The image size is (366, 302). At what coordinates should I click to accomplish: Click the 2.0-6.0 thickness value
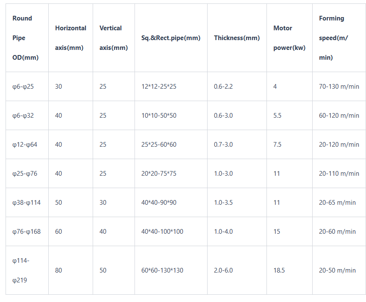223,270
